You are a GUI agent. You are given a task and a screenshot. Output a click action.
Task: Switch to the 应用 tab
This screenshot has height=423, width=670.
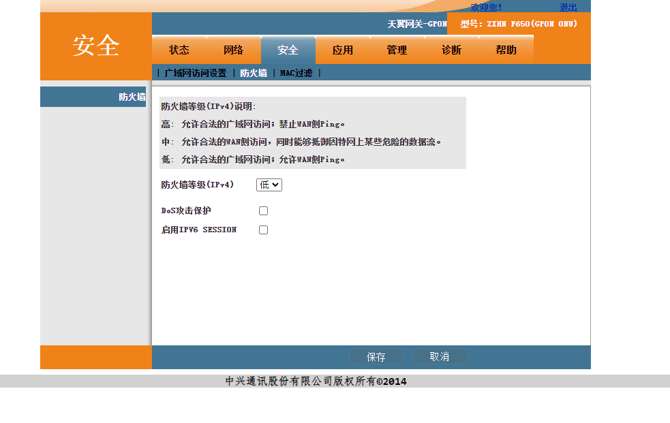343,50
